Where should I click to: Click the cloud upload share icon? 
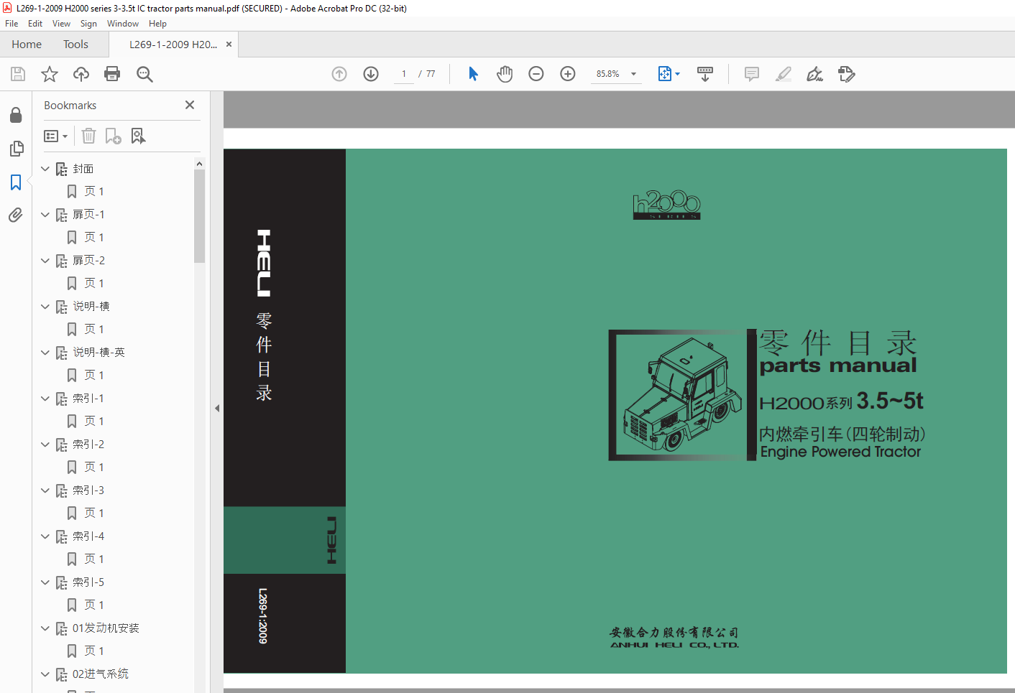81,74
